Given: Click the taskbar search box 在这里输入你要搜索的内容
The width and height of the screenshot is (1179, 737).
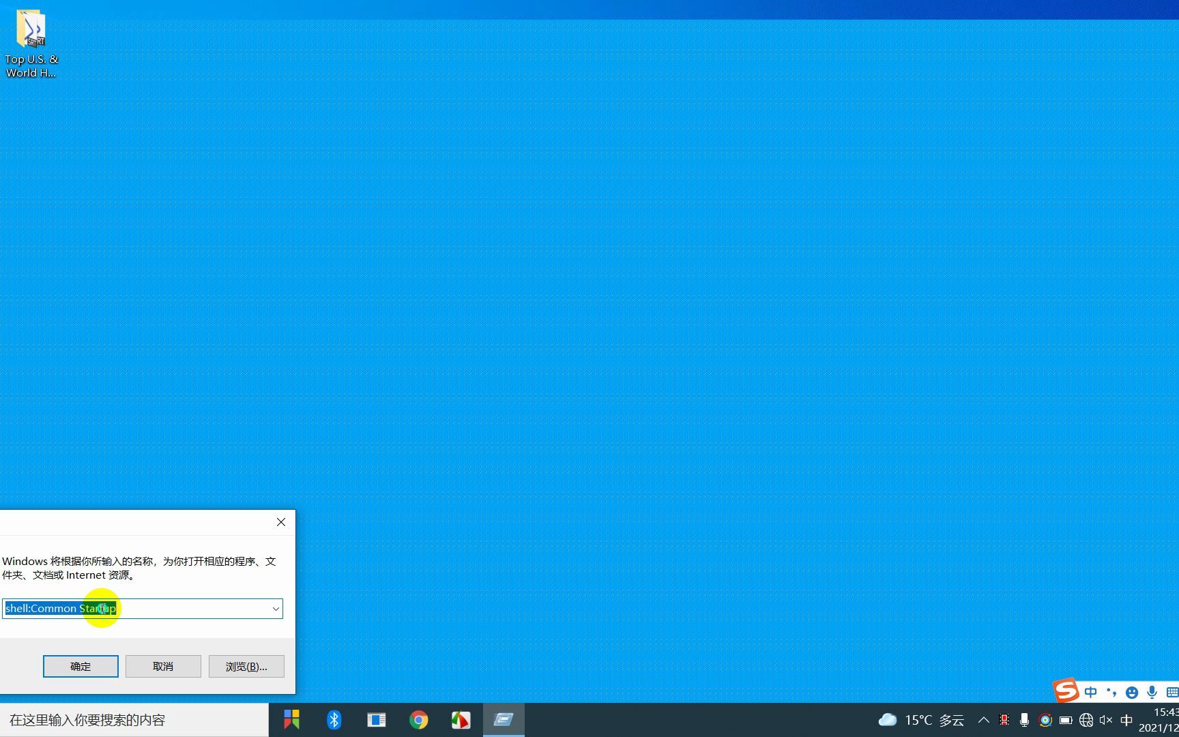Looking at the screenshot, I should click(134, 720).
